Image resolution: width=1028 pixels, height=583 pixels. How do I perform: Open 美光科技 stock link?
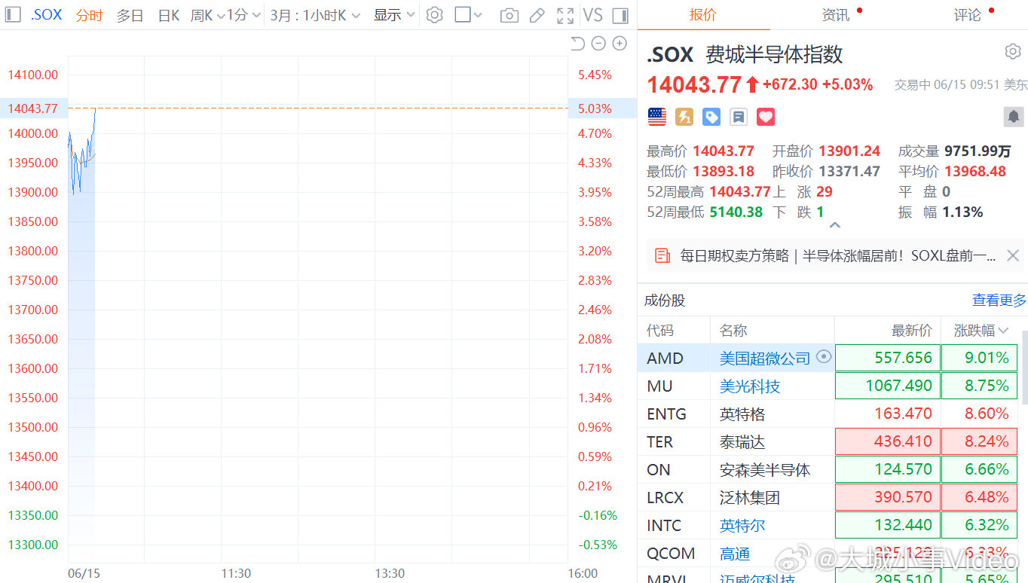[x=750, y=386]
